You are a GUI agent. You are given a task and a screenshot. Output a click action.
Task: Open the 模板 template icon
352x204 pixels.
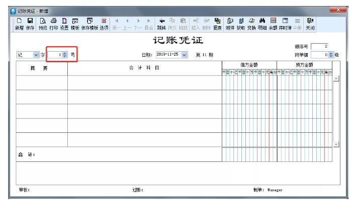pyautogui.click(x=75, y=24)
